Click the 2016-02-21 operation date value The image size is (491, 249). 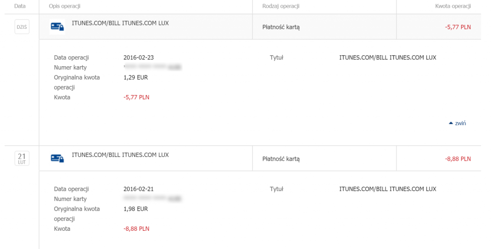point(139,189)
